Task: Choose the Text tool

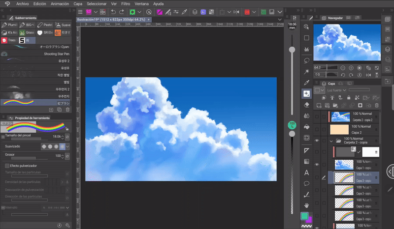Action: pos(306,172)
